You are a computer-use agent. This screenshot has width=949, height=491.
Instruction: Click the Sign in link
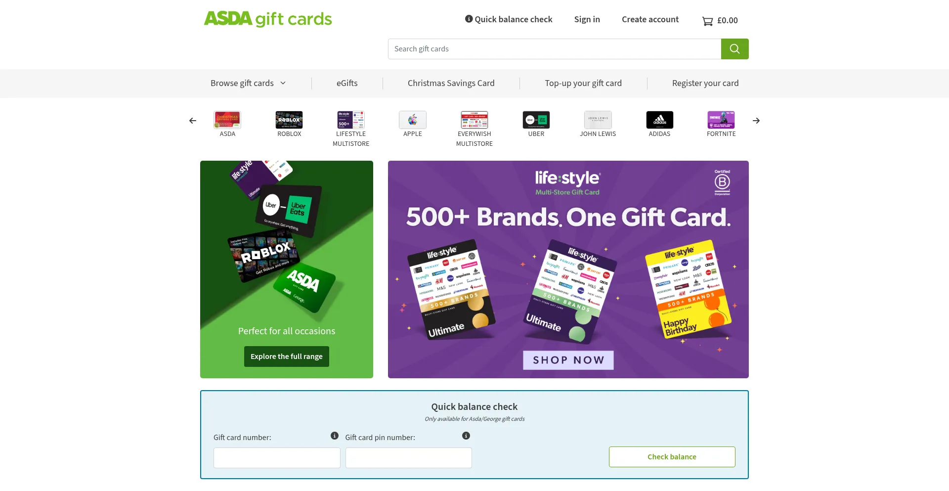tap(587, 19)
